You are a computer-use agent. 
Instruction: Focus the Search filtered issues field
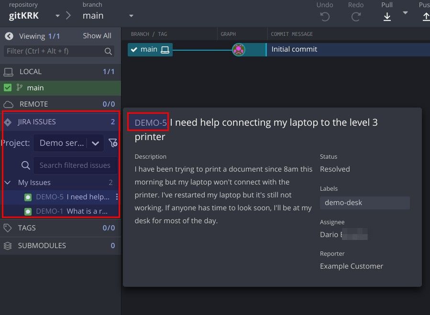click(76, 165)
